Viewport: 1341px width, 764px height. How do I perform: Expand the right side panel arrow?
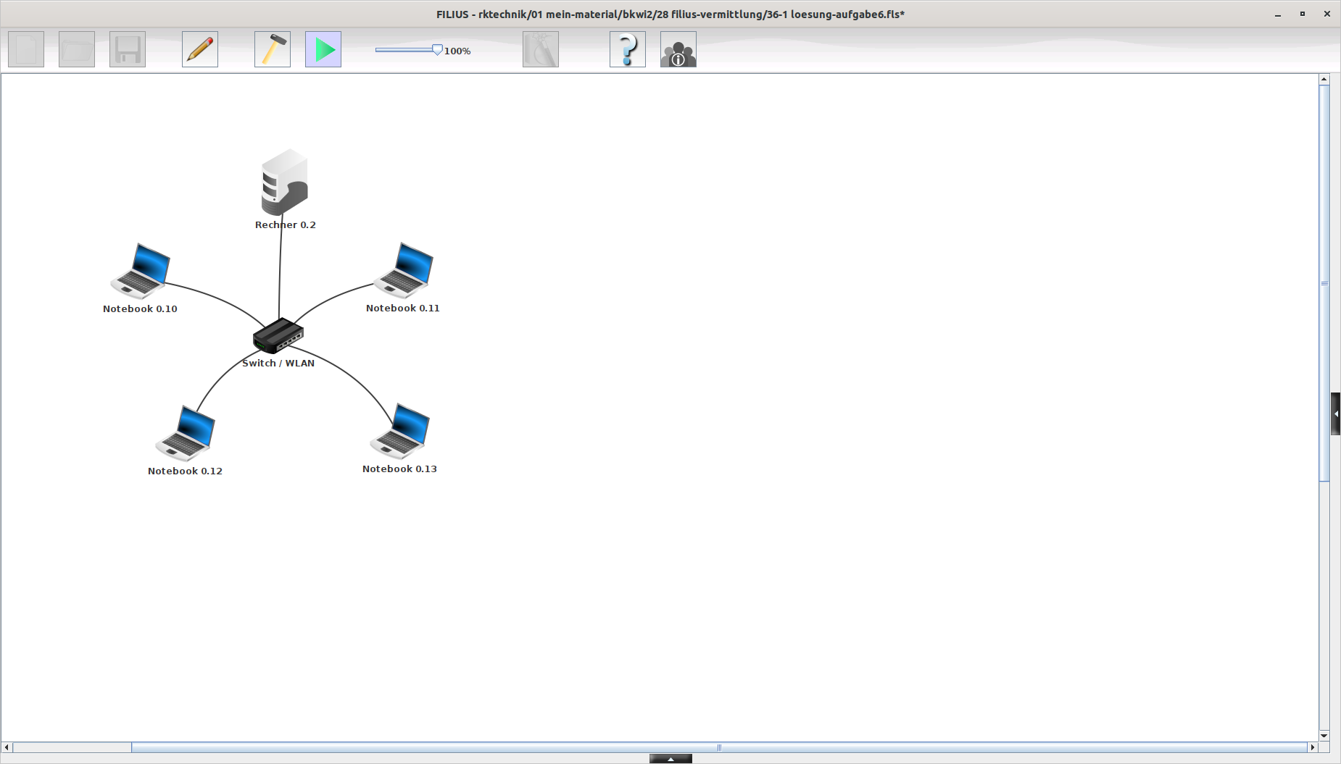tap(1335, 414)
